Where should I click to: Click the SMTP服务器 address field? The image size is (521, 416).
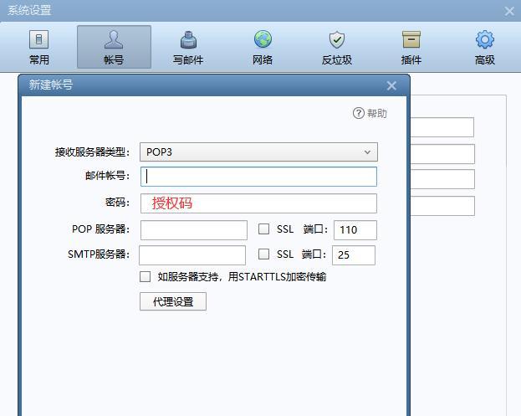click(192, 255)
